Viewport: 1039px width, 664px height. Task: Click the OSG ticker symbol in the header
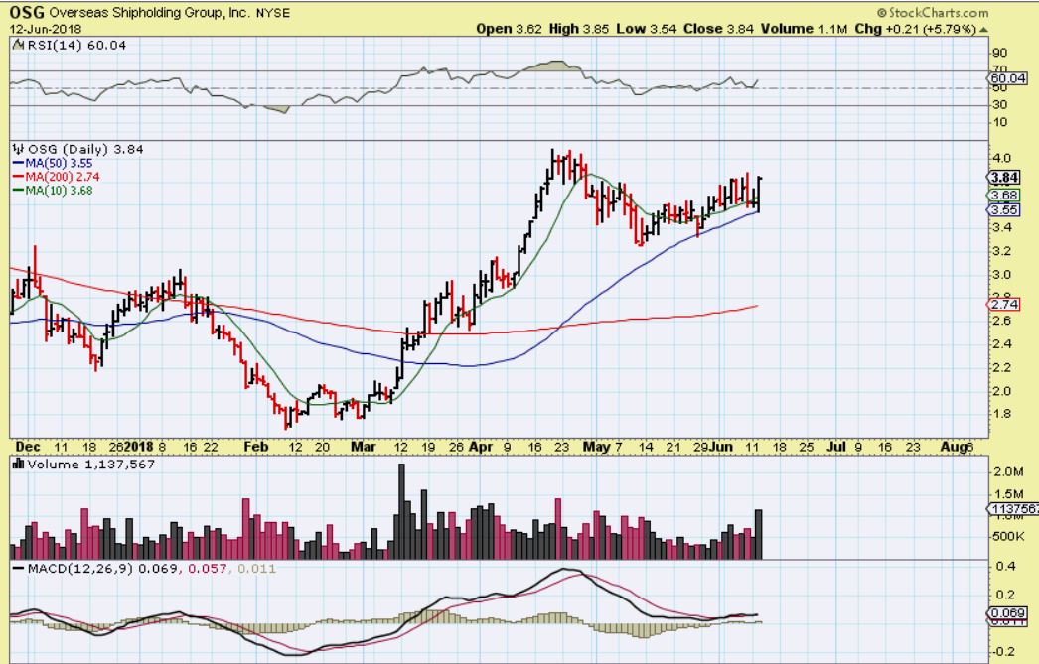click(x=27, y=12)
